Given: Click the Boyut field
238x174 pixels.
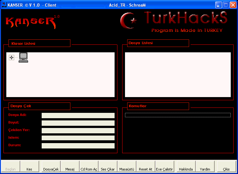Looking at the screenshot, I should pyautogui.click(x=78, y=123).
